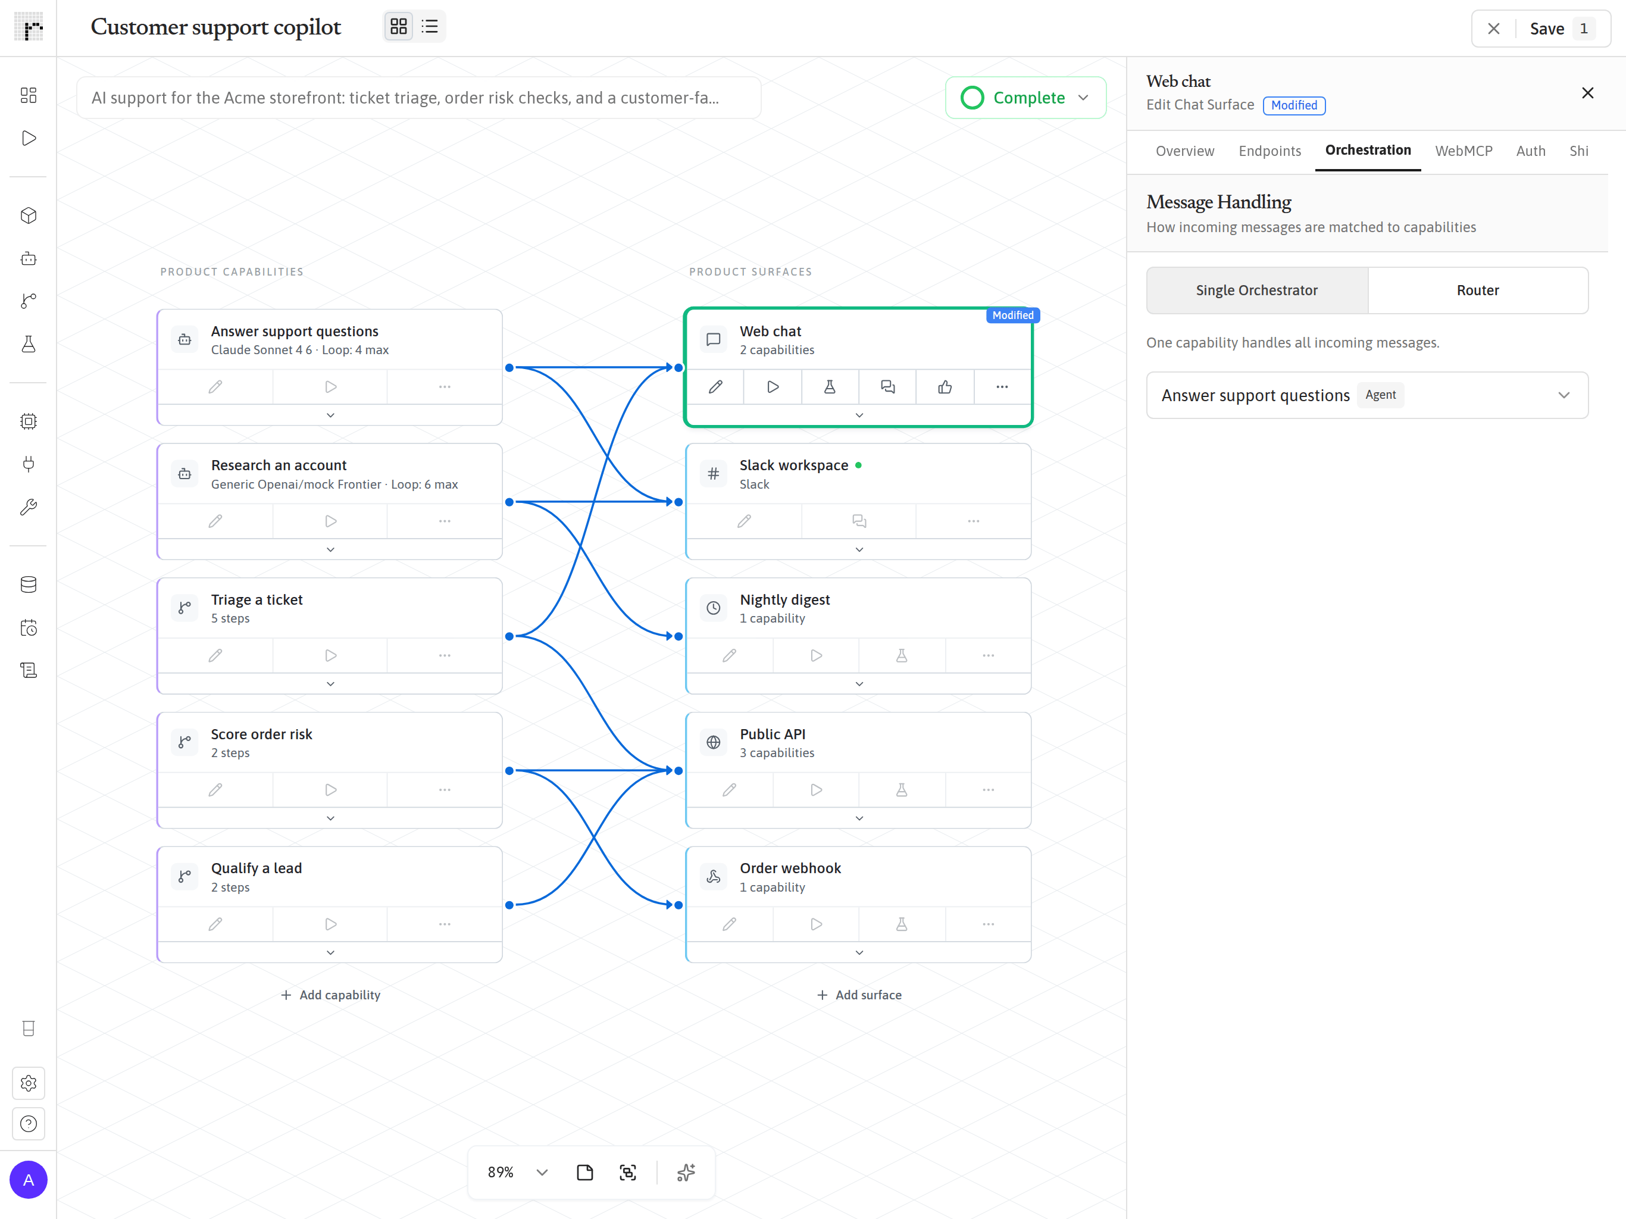
Task: Expand the Research an account card
Action: point(330,549)
